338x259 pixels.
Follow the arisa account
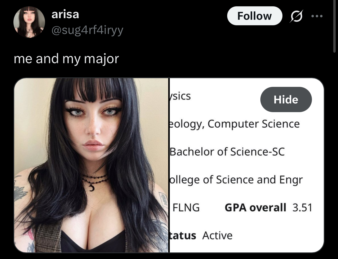[x=255, y=16]
